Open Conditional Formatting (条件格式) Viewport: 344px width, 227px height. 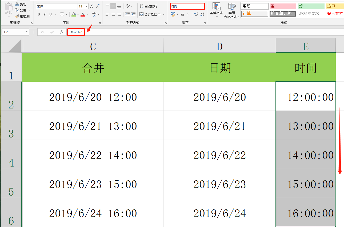216,10
